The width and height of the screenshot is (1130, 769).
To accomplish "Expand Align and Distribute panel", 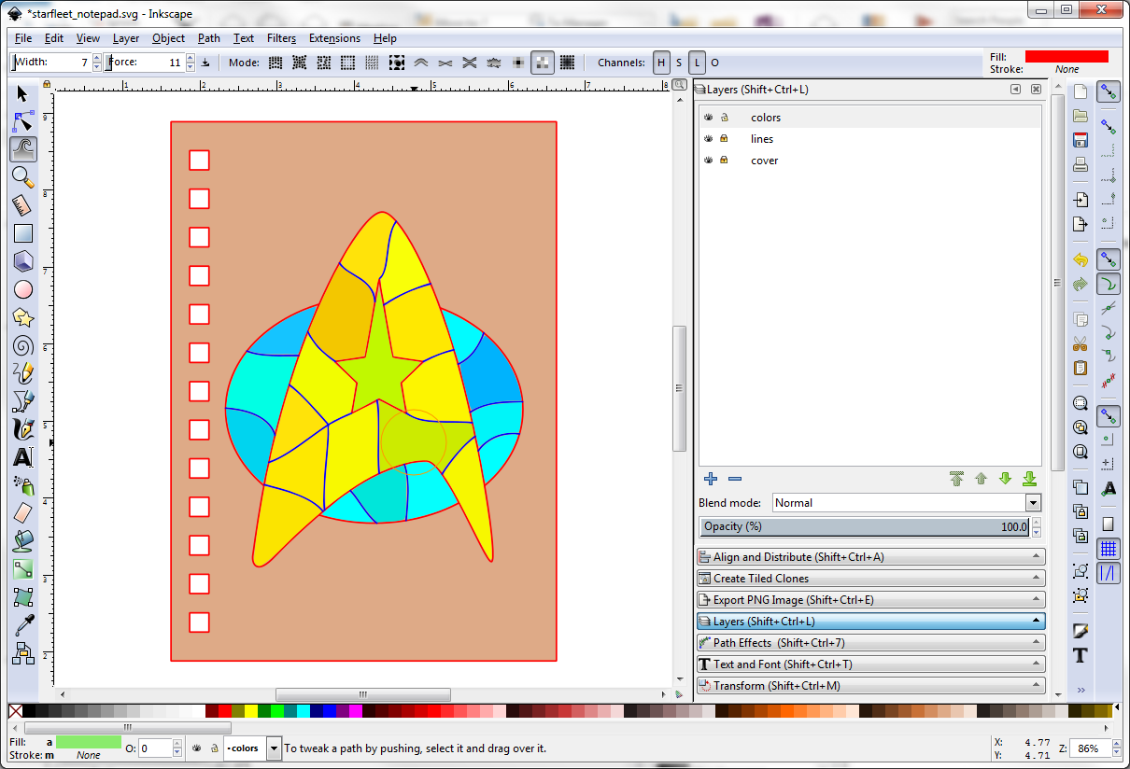I will click(x=870, y=557).
